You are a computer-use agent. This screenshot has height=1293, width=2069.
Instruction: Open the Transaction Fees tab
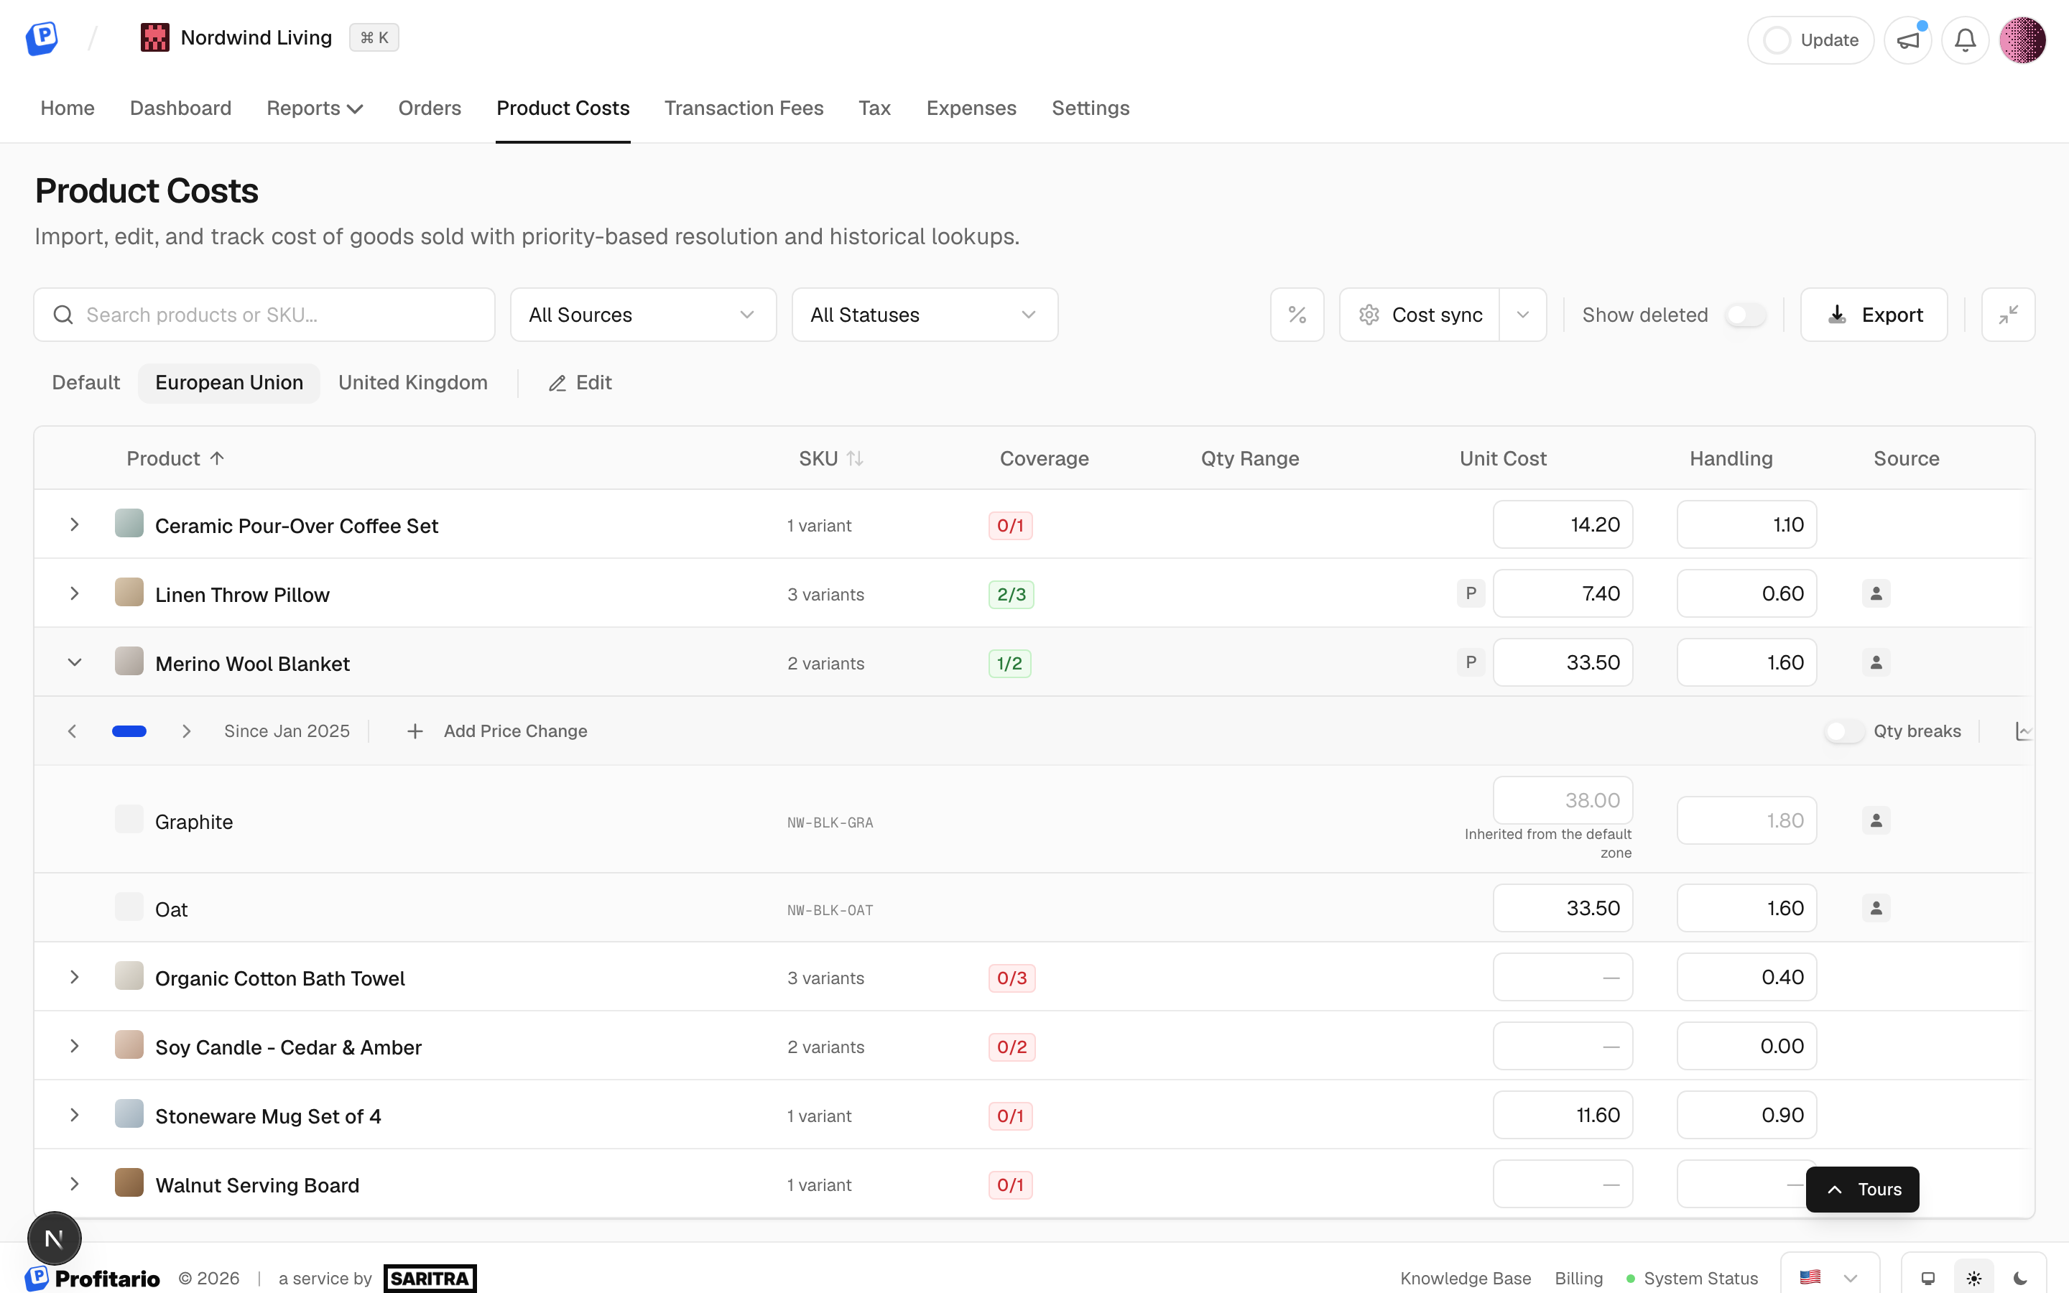point(744,108)
